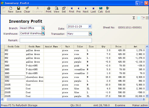
Task: Click the Qty cell 18.0
Action: click(103, 77)
